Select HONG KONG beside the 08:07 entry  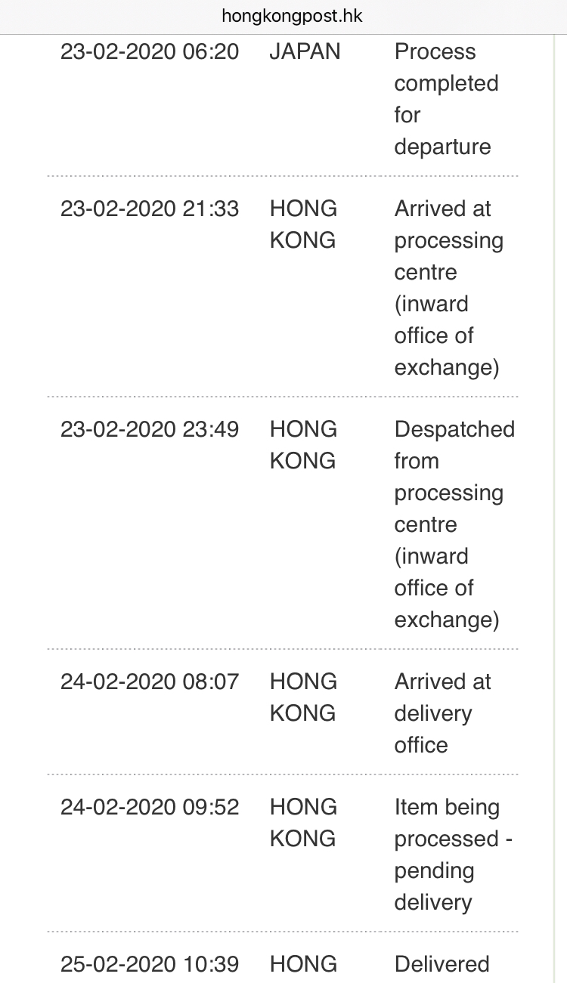tap(303, 697)
